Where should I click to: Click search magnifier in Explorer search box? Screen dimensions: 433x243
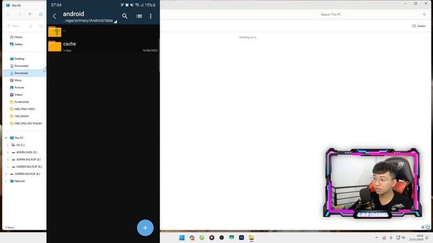coord(424,14)
